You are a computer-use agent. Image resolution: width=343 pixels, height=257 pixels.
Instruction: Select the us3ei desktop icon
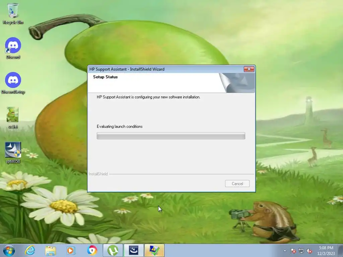coord(13,117)
